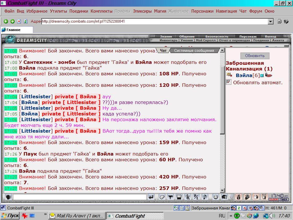Open the Умения link
293x220 pixels.
click(187, 40)
